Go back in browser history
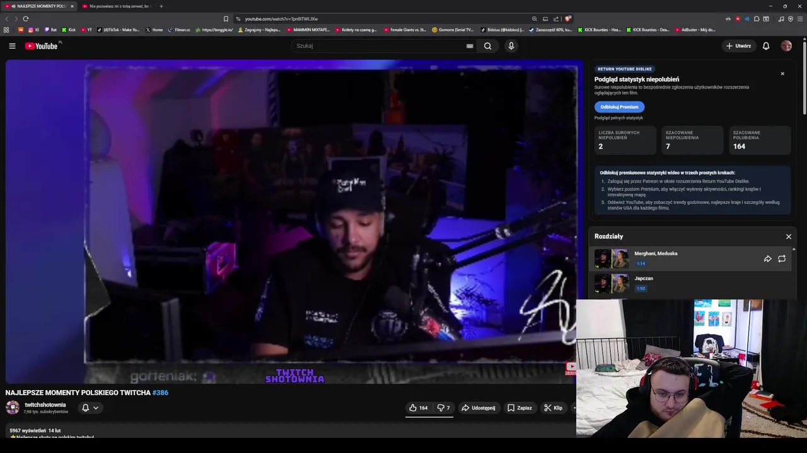This screenshot has height=453, width=807. (7, 19)
